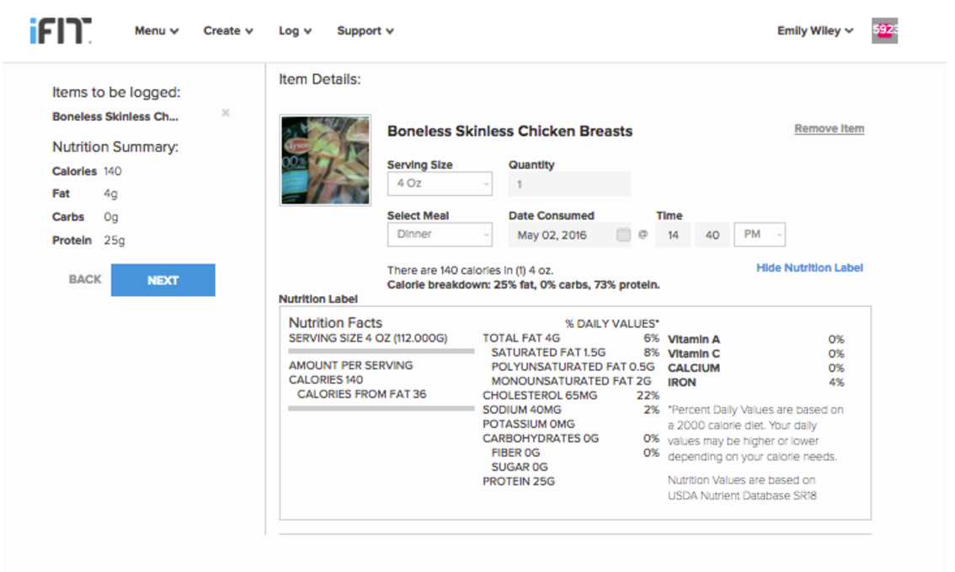Expand the Serving Size dropdown
Image resolution: width=955 pixels, height=572 pixels.
coord(440,183)
